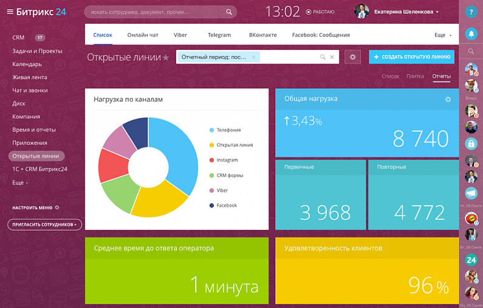Open the gear on Общая нагрузка widget
This screenshot has width=483, height=308.
tap(448, 99)
